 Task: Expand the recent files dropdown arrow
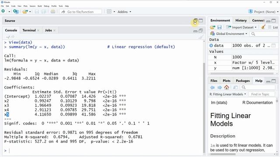coord(30,12)
